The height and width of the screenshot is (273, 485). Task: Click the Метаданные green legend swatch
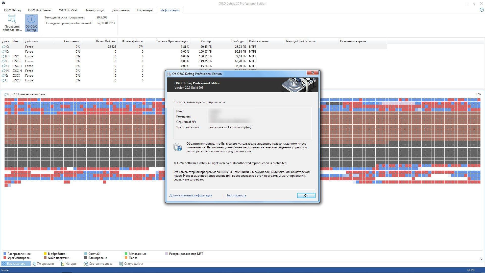coord(126,254)
